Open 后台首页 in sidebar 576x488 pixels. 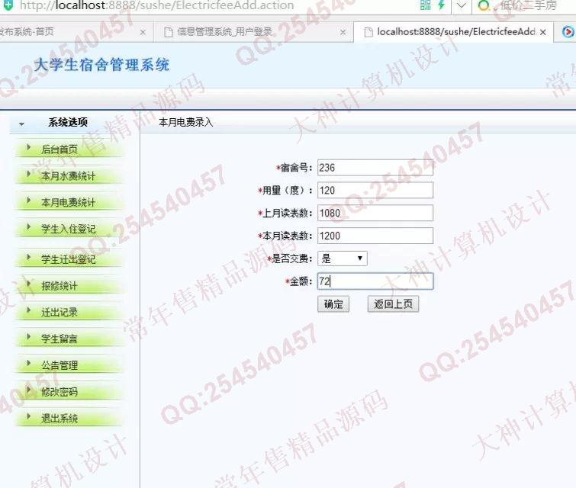point(60,149)
